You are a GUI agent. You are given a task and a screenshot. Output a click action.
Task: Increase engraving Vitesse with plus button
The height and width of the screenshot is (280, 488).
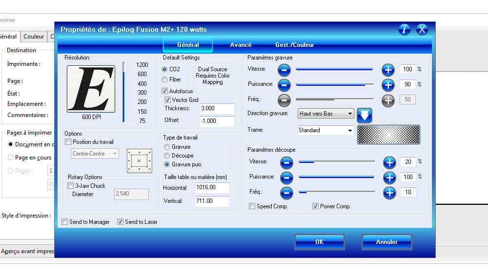click(388, 70)
